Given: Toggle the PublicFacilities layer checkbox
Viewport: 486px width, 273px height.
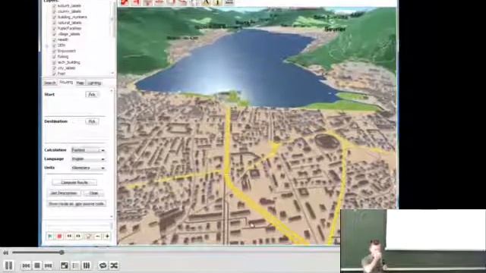Looking at the screenshot, I should tap(54, 29).
